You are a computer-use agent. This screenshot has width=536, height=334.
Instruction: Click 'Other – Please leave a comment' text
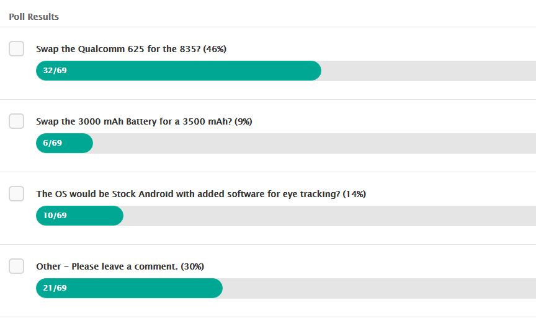tap(120, 266)
